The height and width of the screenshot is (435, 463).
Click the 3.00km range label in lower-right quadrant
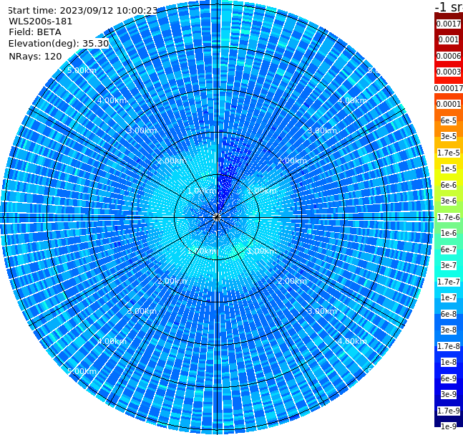tap(322, 311)
